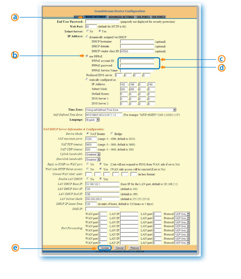241x279 pixels.
Task: Click first Port Forwarding LAN IP field
Action: click(129, 214)
